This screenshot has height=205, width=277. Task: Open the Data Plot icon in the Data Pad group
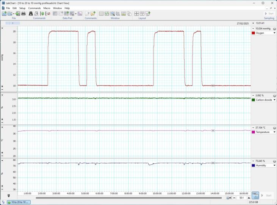point(80,14)
